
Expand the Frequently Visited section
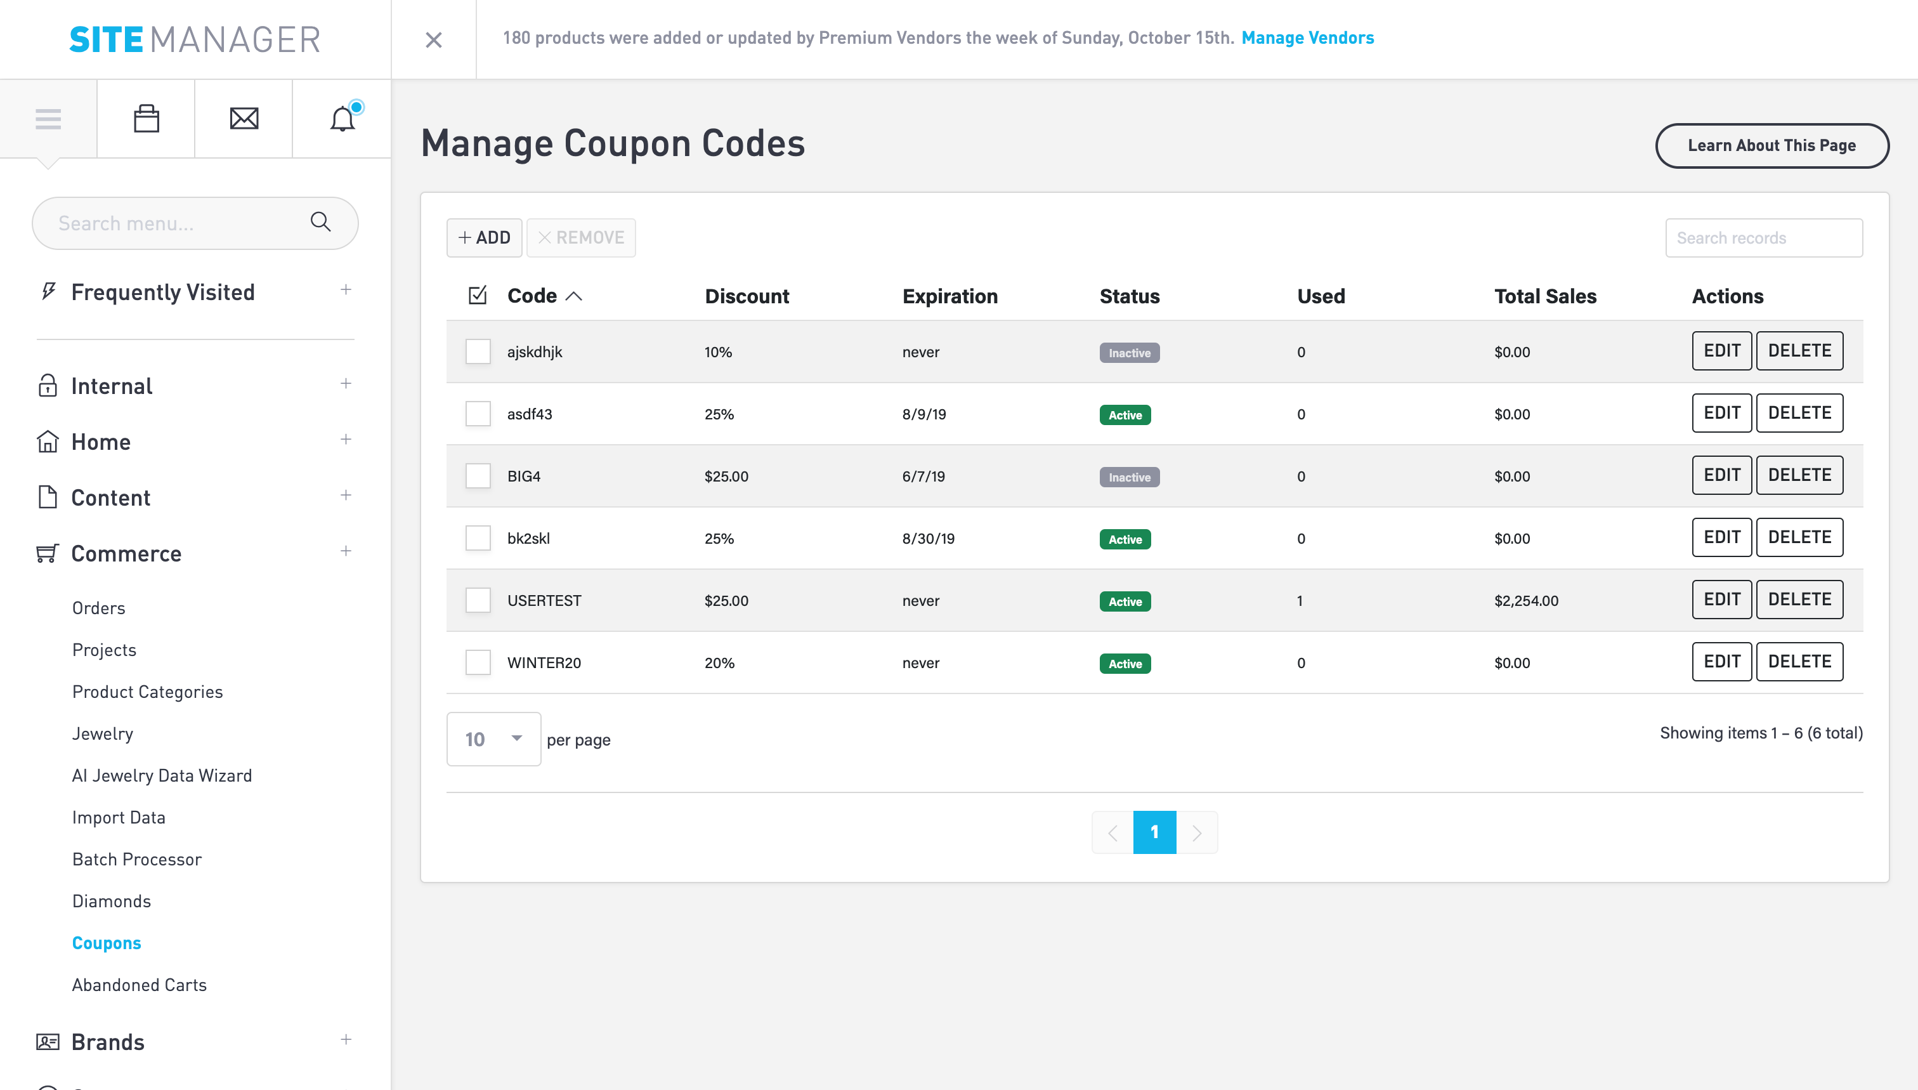tap(346, 290)
